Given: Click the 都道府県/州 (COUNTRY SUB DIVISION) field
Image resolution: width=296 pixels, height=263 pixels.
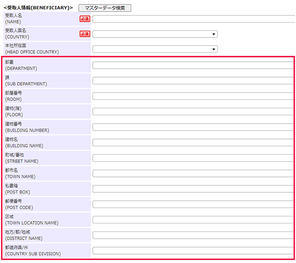Looking at the screenshot, I should tap(192, 250).
